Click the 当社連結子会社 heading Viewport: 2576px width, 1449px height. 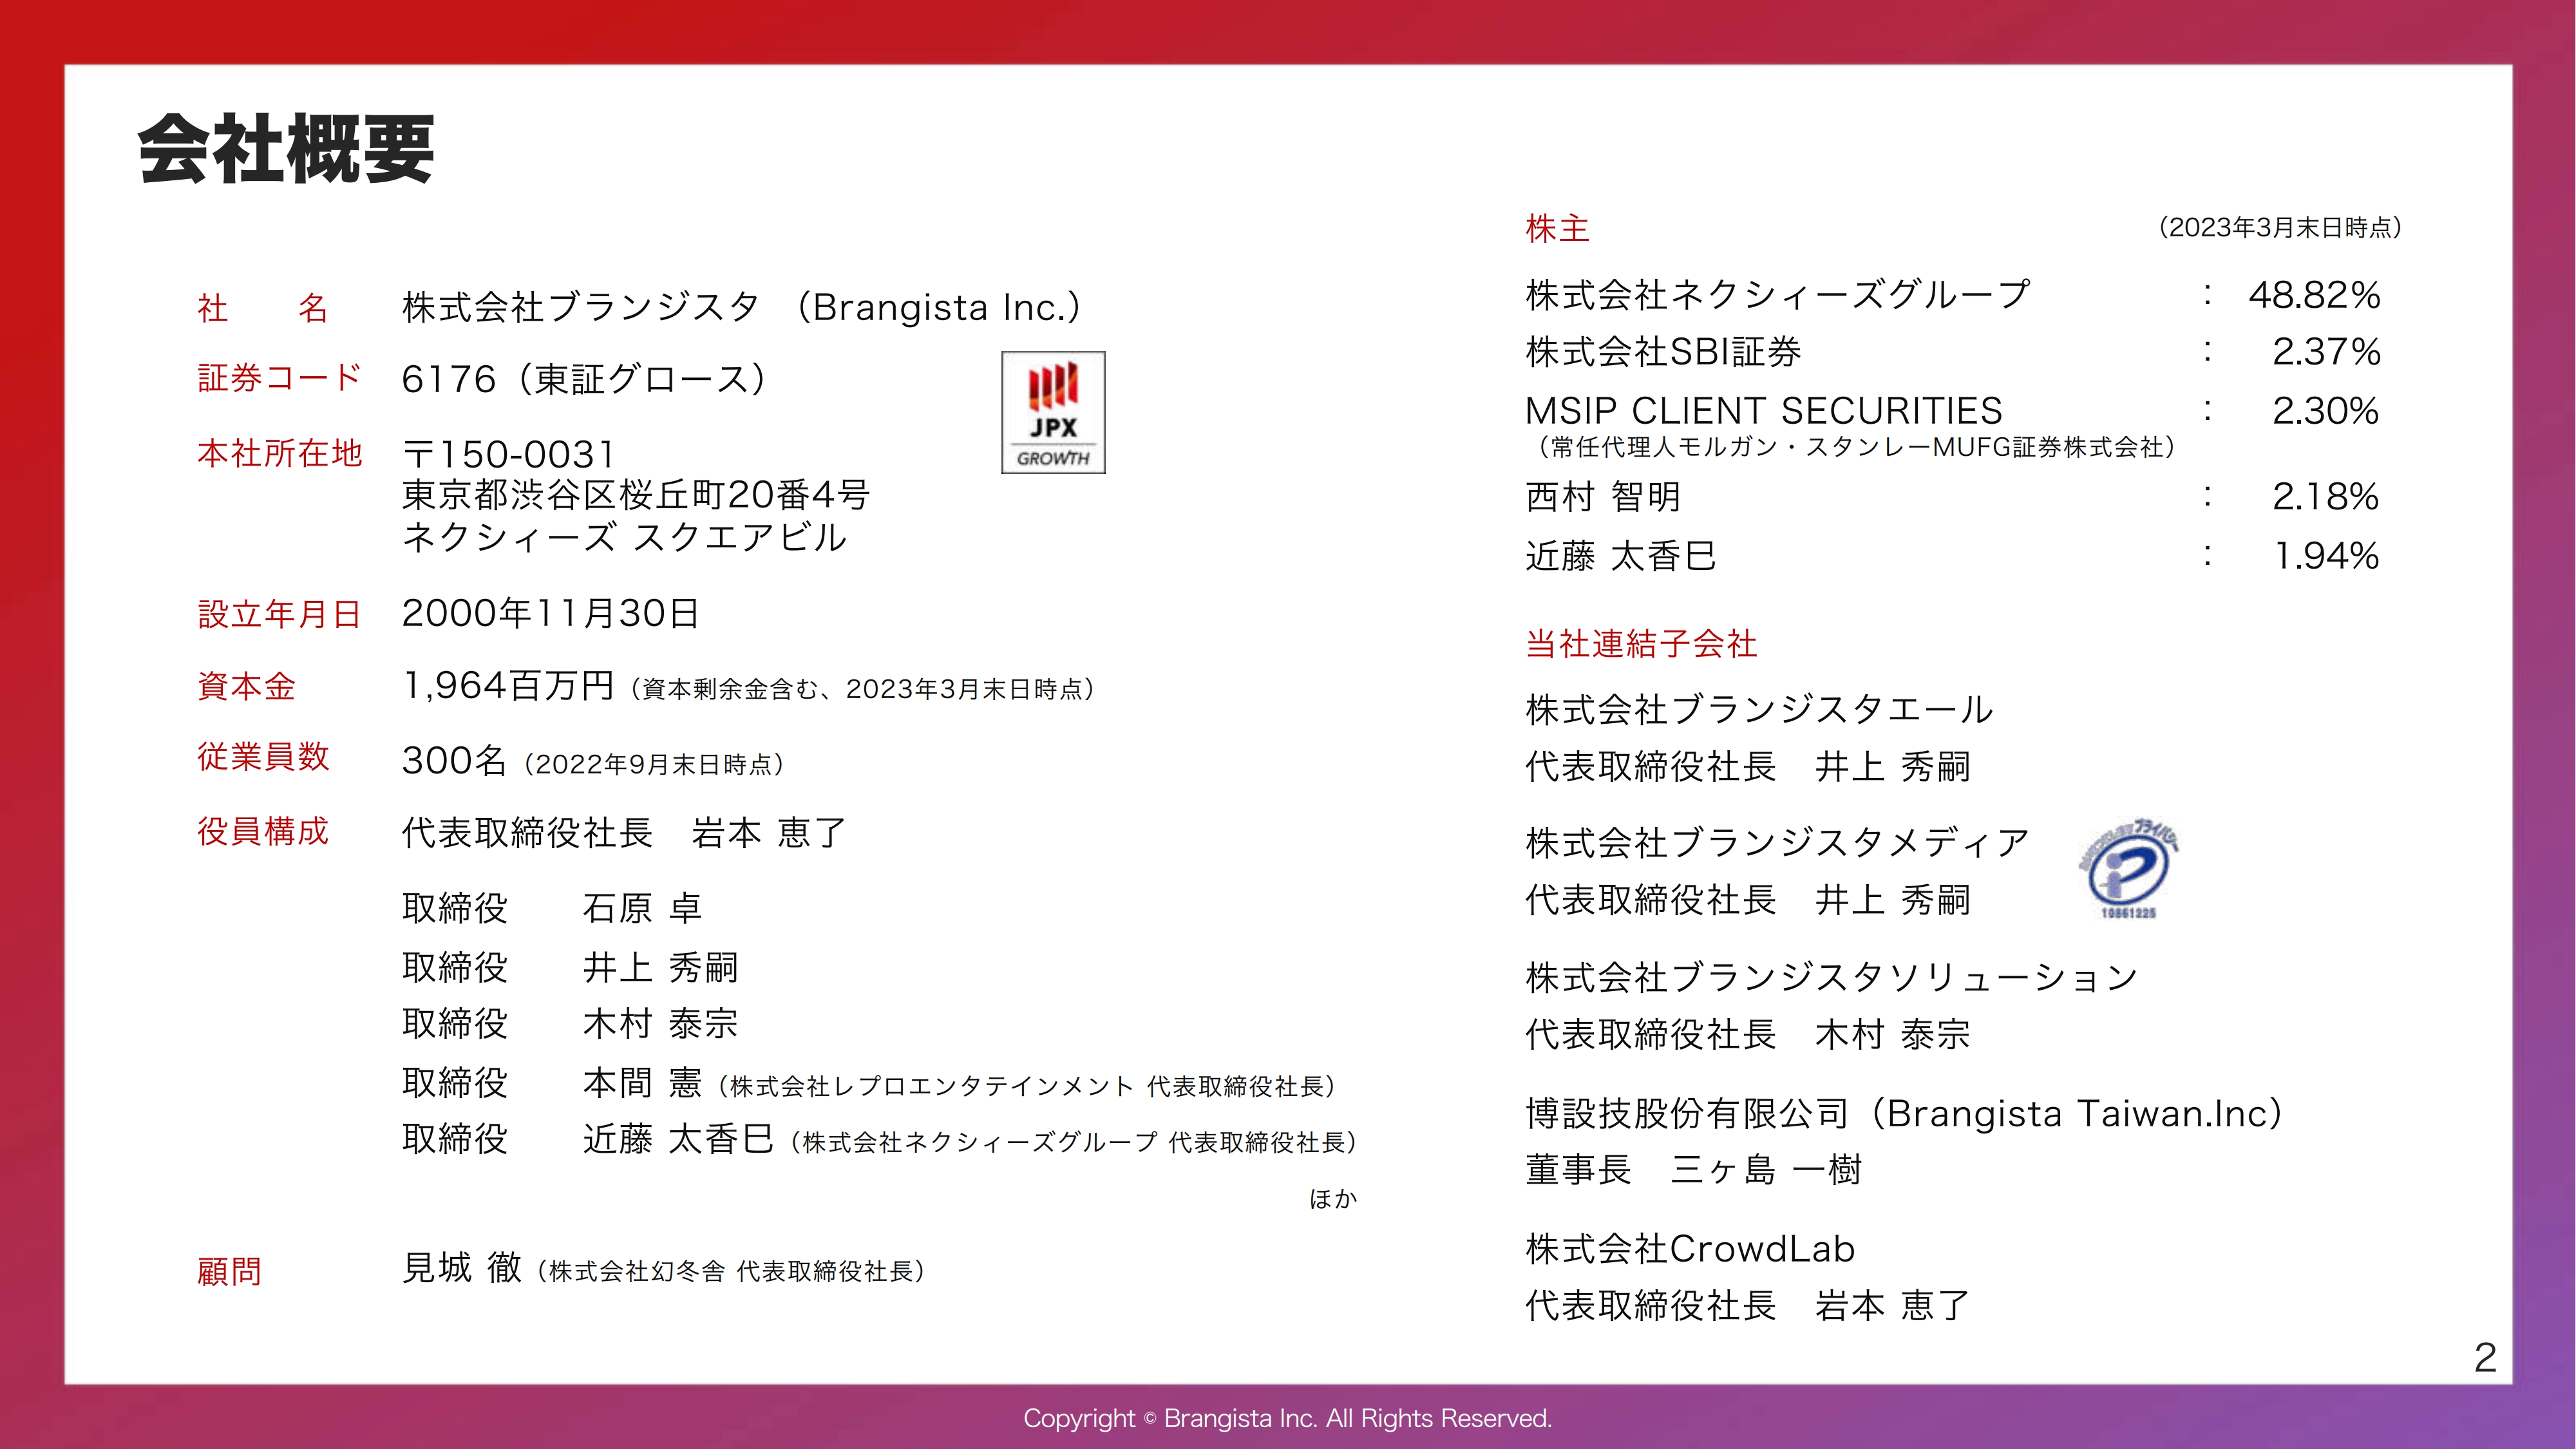1640,646
